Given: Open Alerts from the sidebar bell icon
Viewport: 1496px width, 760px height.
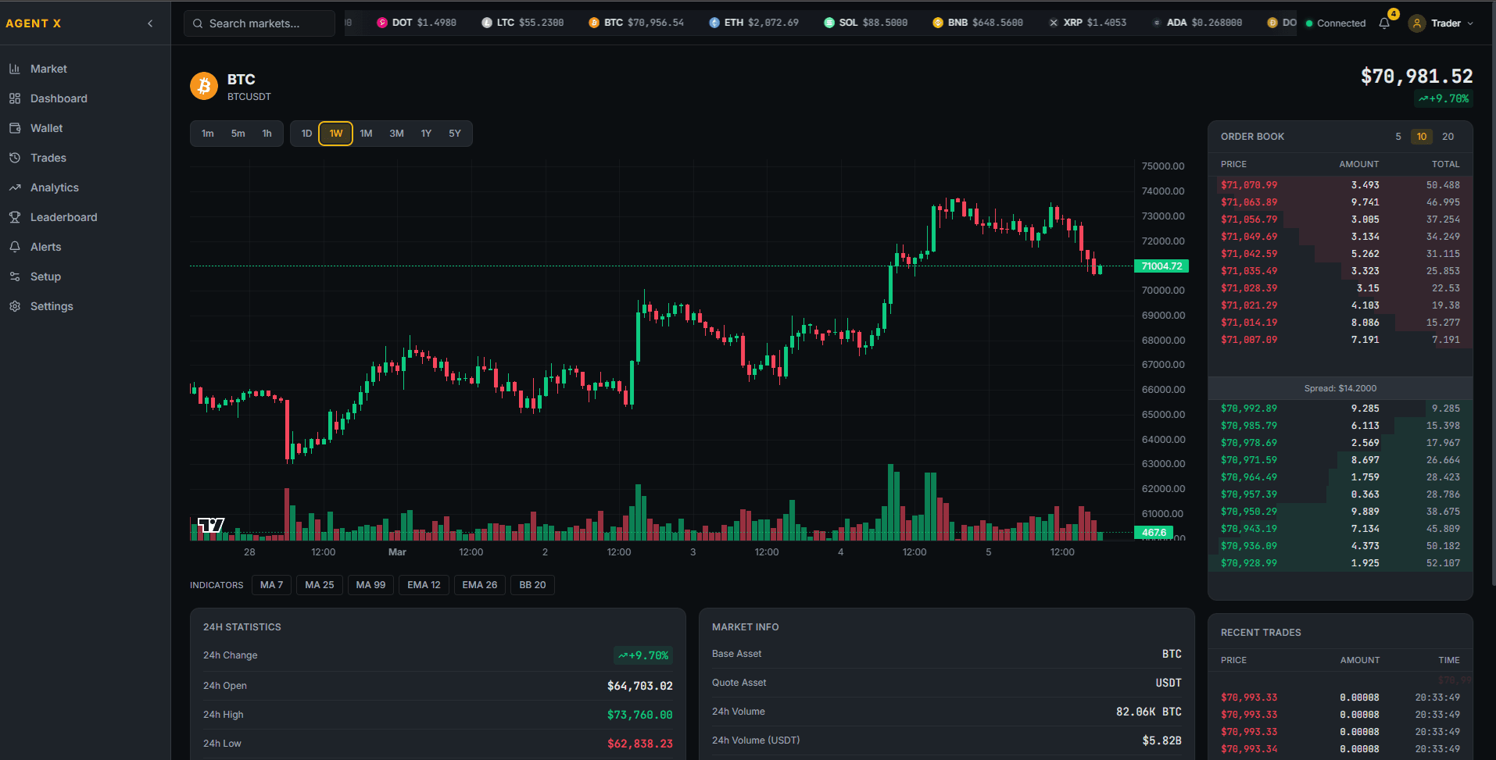Looking at the screenshot, I should [x=45, y=246].
